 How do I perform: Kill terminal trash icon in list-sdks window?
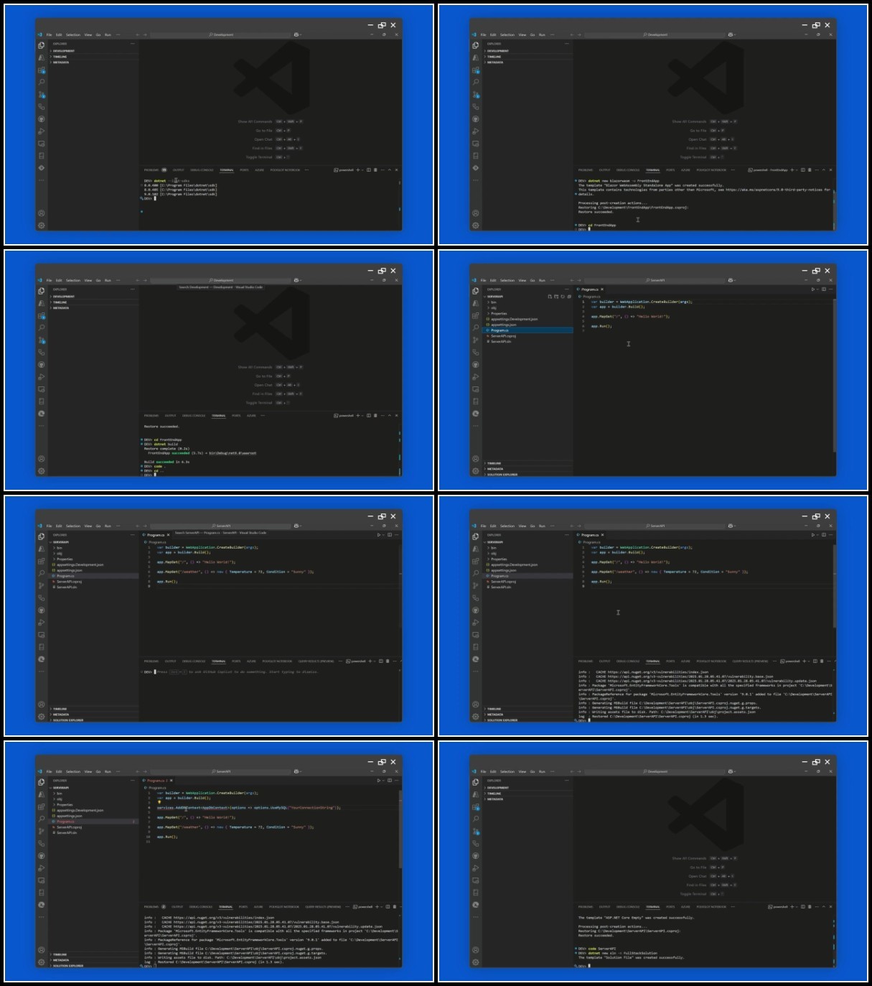point(375,170)
